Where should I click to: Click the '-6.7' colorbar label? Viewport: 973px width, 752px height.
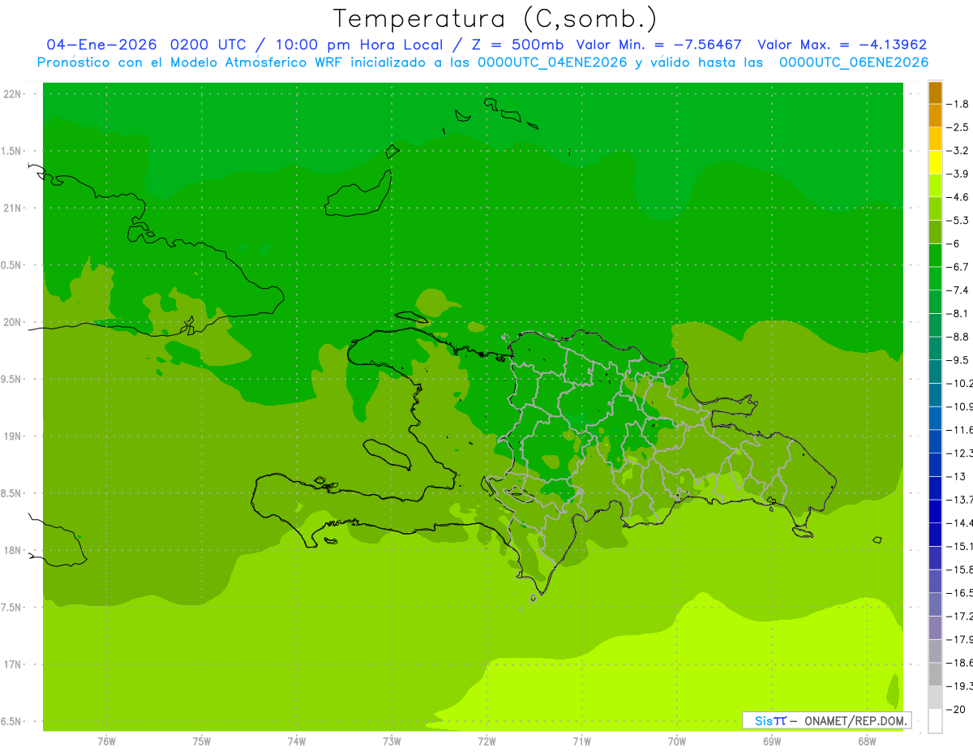point(958,267)
